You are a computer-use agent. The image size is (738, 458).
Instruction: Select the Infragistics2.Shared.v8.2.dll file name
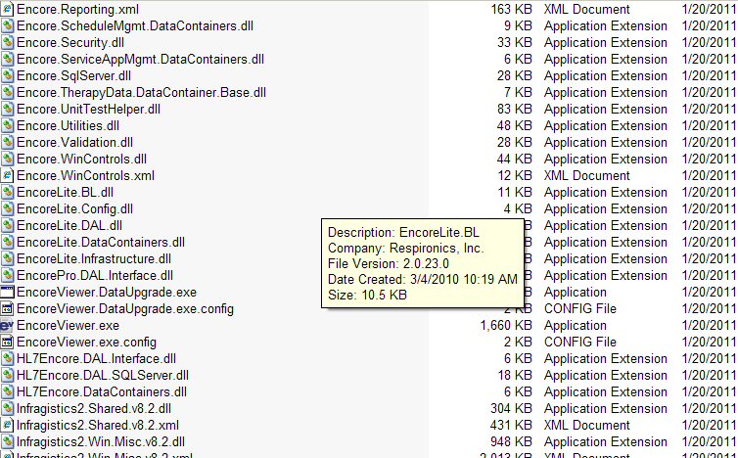click(94, 408)
